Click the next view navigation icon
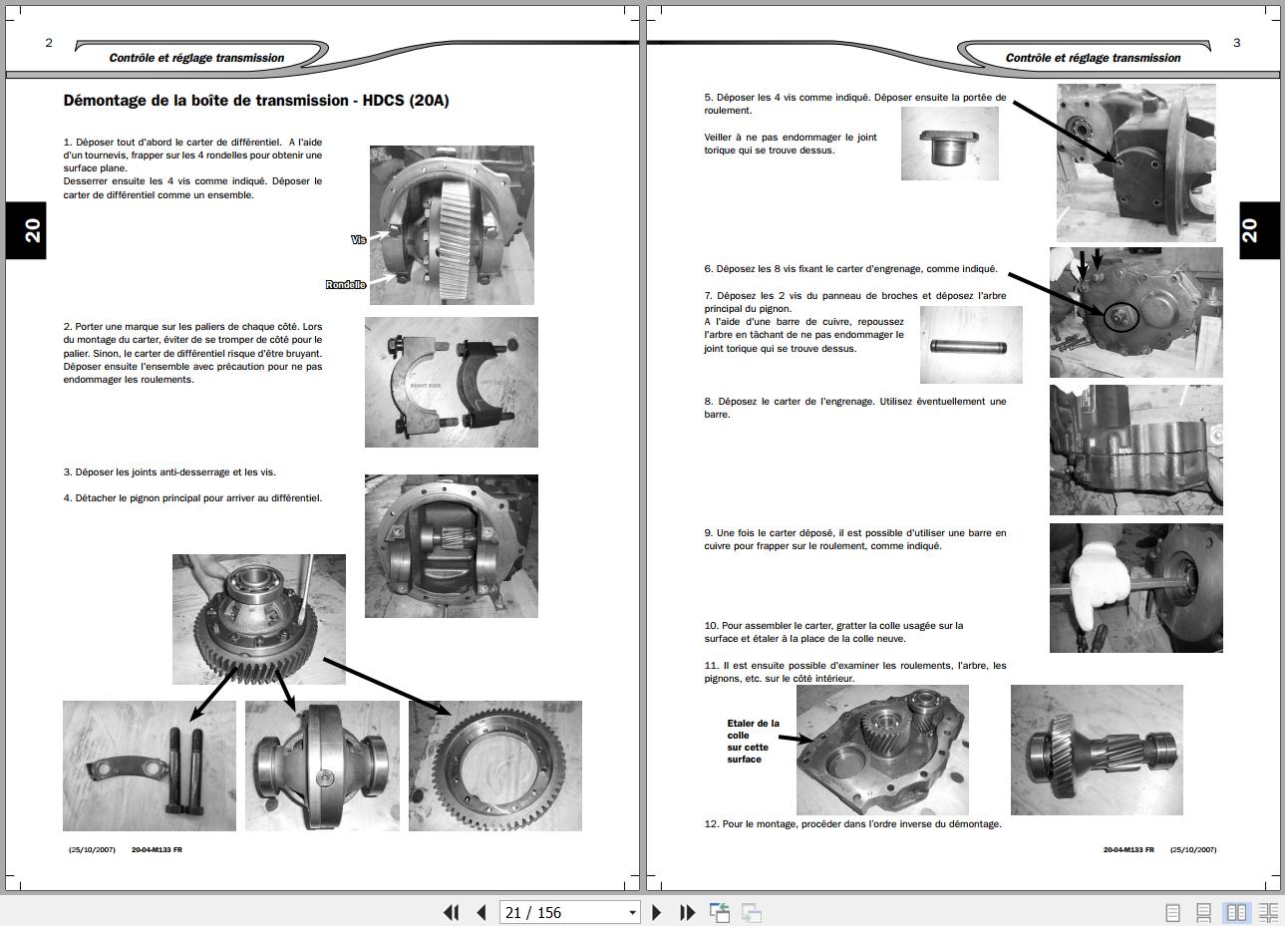Screen dimensions: 1285x926 (x=752, y=912)
